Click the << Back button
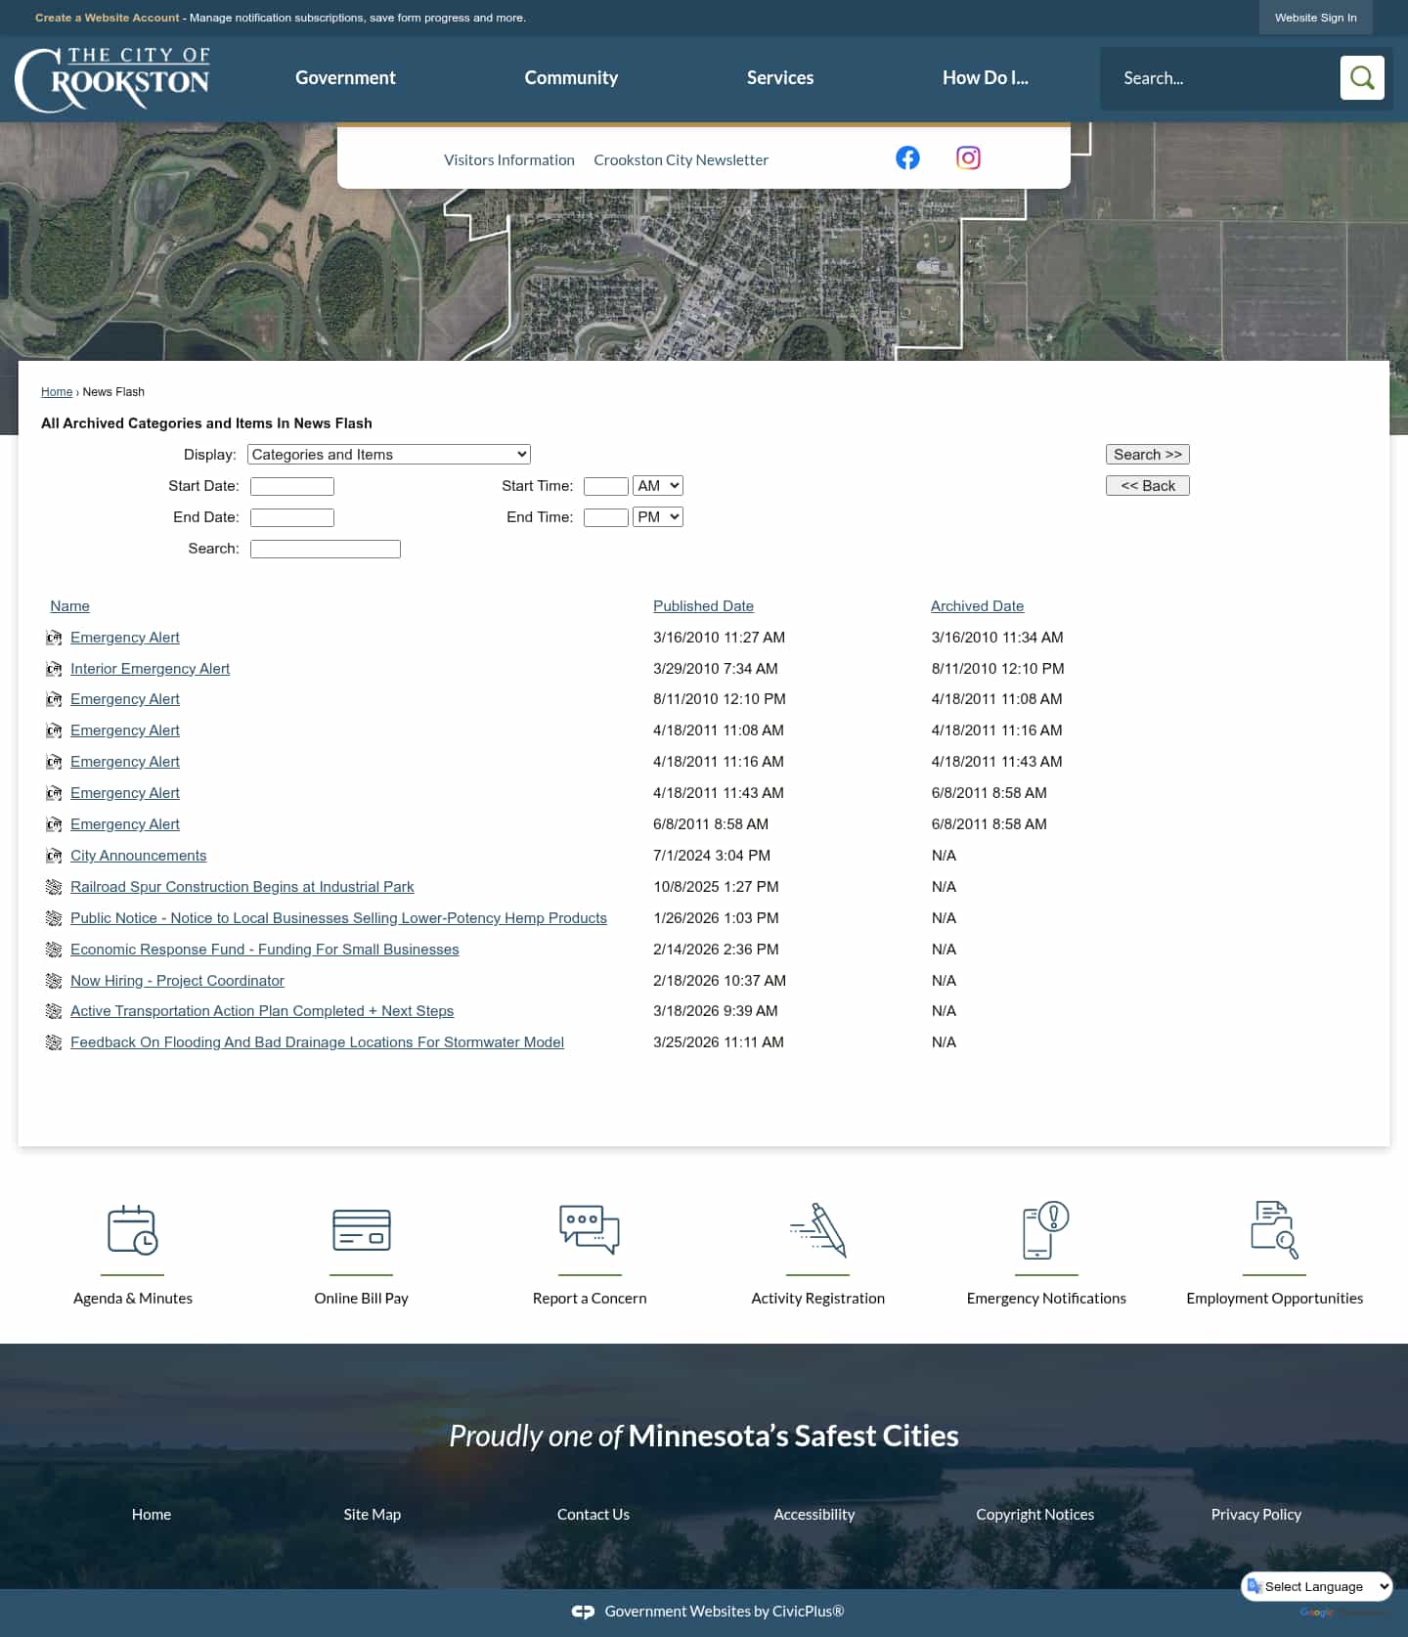The height and width of the screenshot is (1637, 1408). click(1147, 486)
